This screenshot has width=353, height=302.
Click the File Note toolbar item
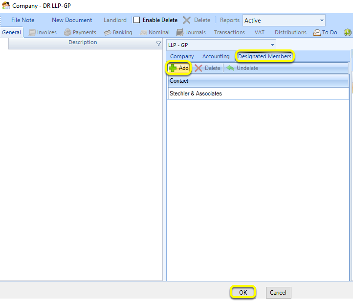(23, 20)
